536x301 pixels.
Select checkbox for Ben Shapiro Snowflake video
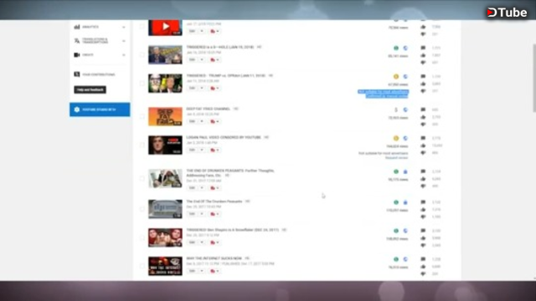142,237
